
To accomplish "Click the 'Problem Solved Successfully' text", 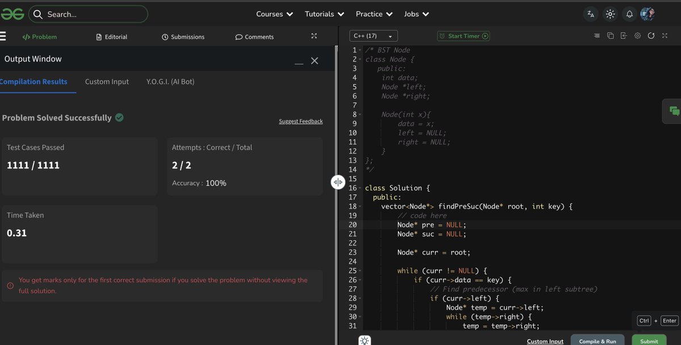I will coord(57,118).
